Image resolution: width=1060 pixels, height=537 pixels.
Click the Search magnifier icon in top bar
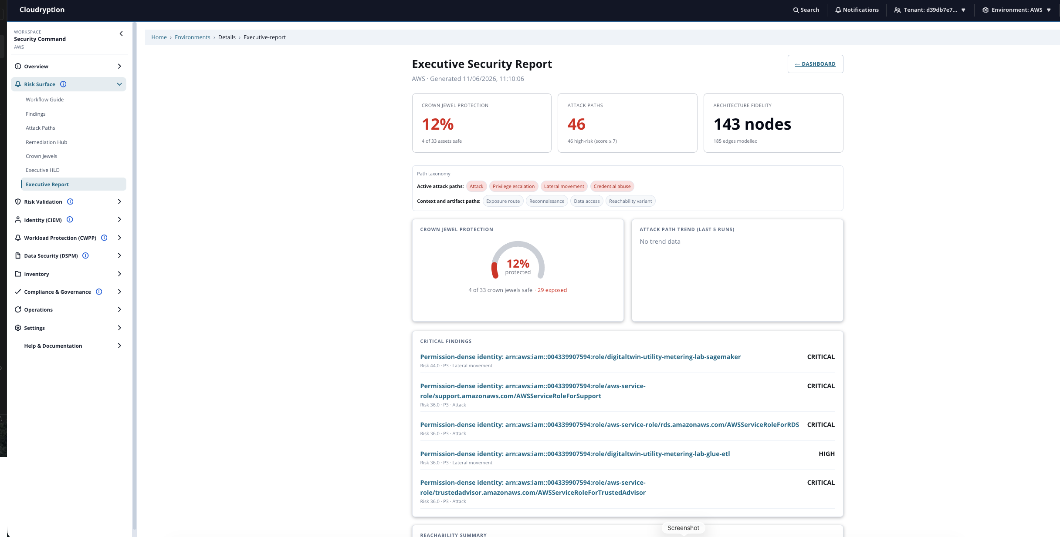(796, 10)
